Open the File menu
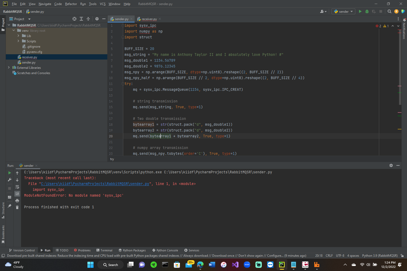 pos(14,4)
